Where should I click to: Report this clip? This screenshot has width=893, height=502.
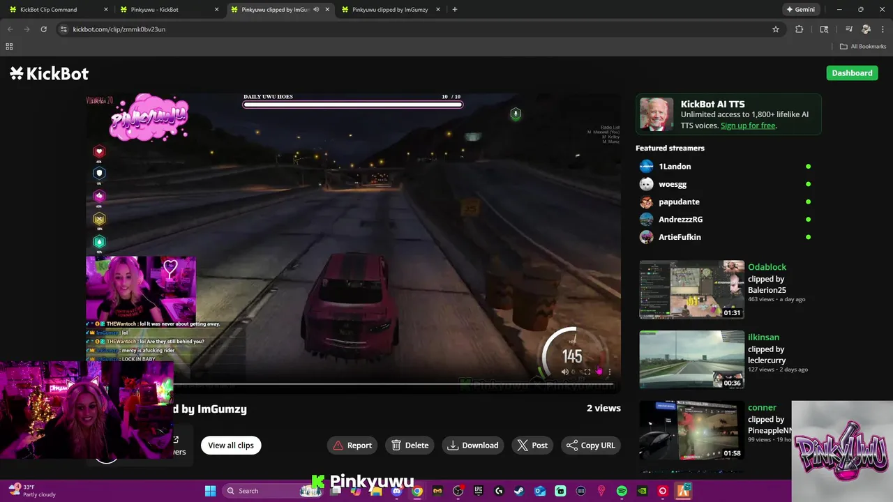352,446
